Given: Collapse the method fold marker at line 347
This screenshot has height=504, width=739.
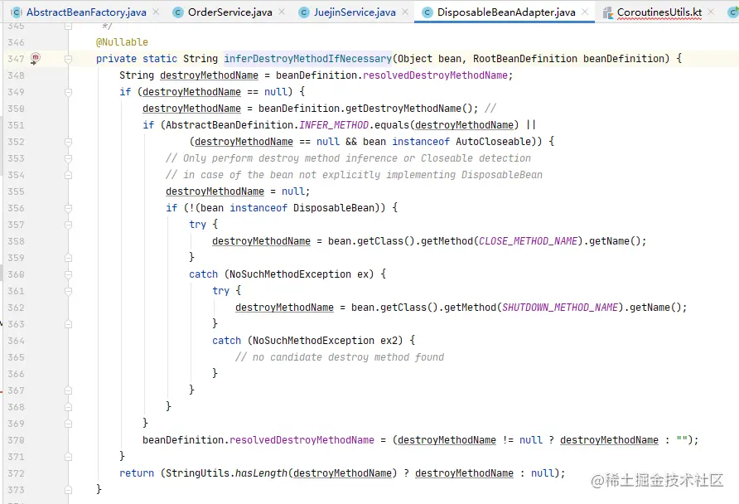Looking at the screenshot, I should pos(68,59).
